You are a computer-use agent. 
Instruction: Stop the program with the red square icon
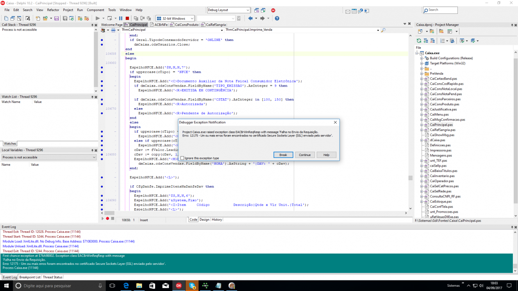(x=127, y=18)
